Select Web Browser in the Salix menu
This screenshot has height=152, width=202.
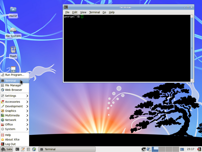click(x=15, y=90)
